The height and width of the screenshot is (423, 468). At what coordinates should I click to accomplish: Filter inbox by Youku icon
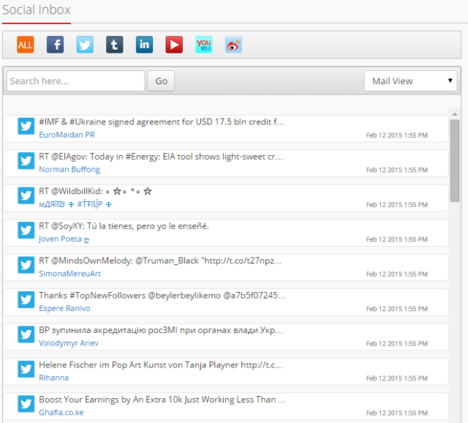click(204, 45)
